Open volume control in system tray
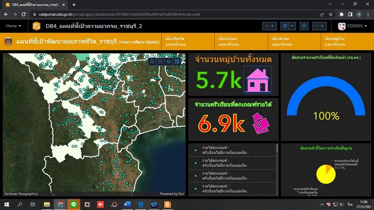 (342, 204)
